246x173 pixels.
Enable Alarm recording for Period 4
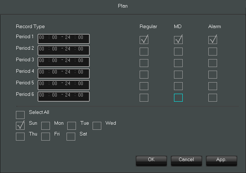coord(213,75)
